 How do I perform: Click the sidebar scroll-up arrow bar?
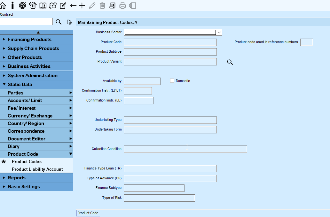coord(37,32)
